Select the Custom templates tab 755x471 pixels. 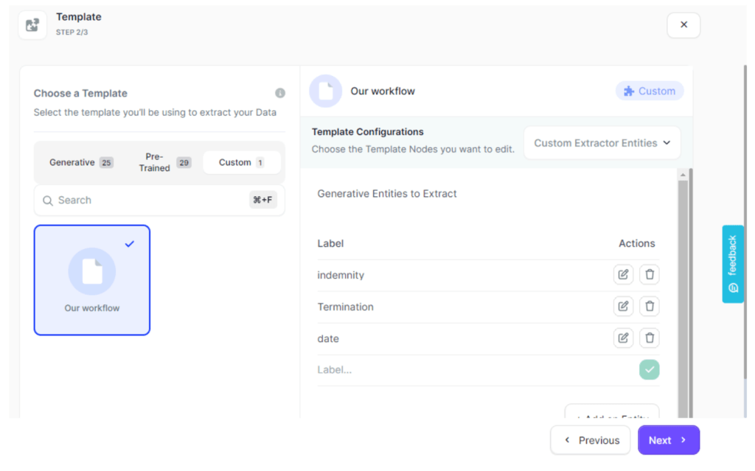(241, 162)
